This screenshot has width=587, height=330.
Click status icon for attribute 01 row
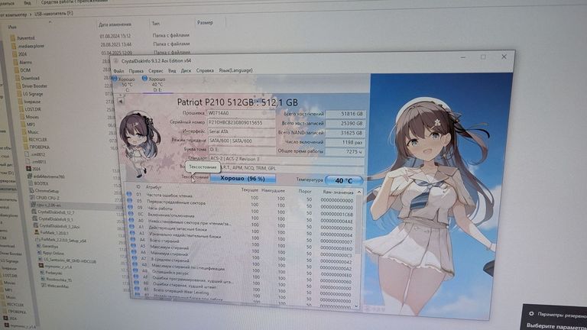tap(128, 194)
